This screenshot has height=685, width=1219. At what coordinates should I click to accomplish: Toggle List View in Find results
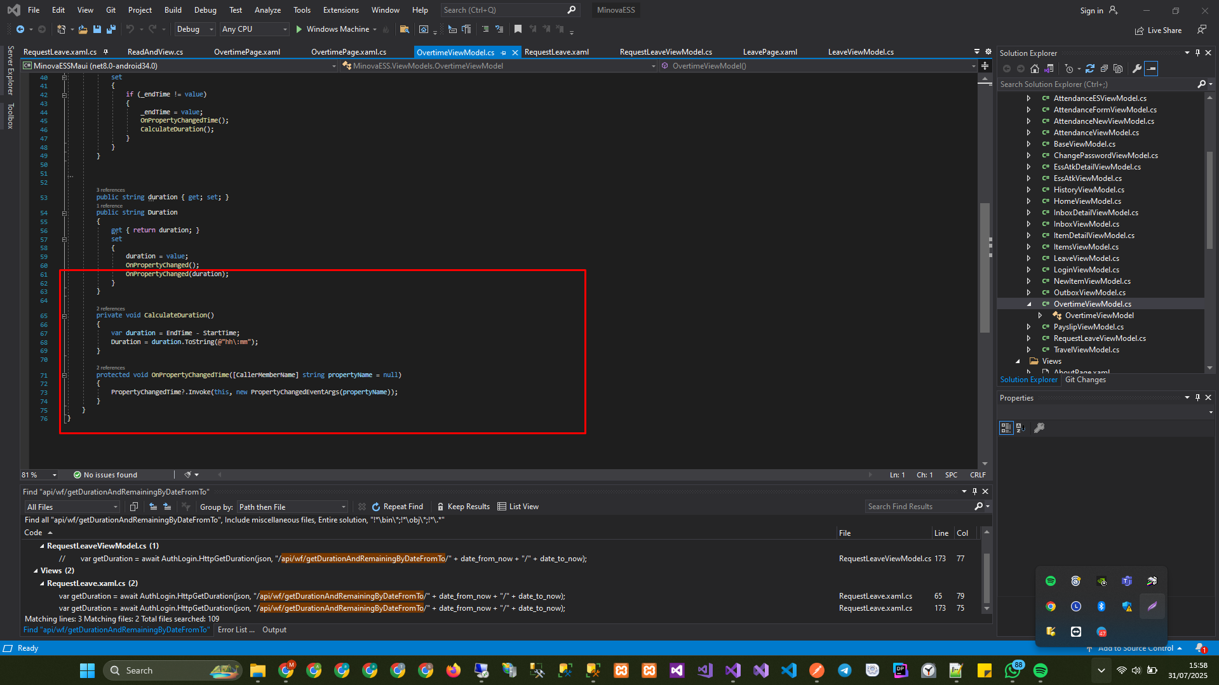(518, 507)
